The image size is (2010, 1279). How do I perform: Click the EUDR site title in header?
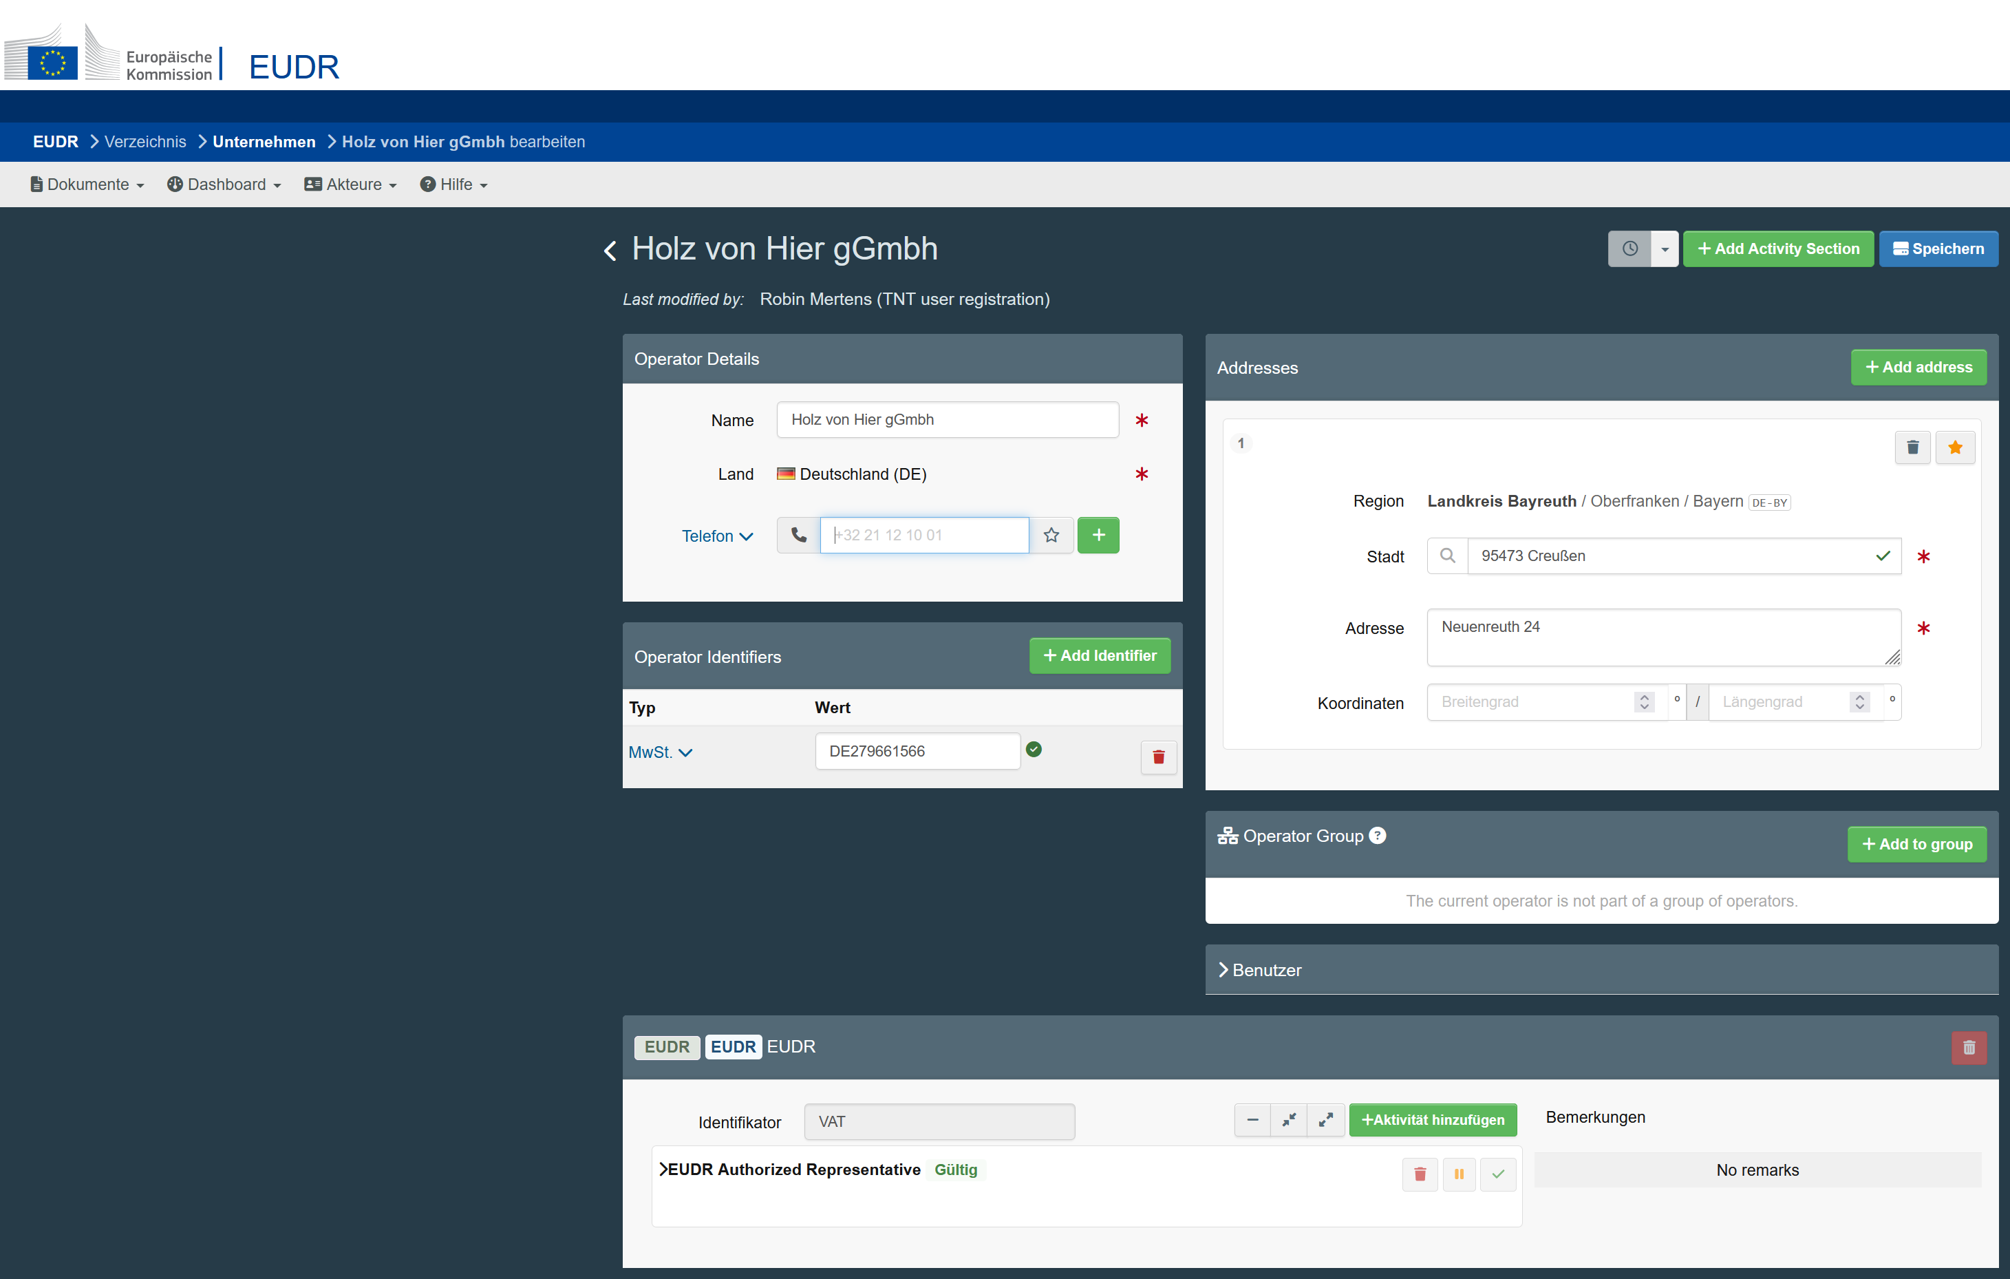294,67
